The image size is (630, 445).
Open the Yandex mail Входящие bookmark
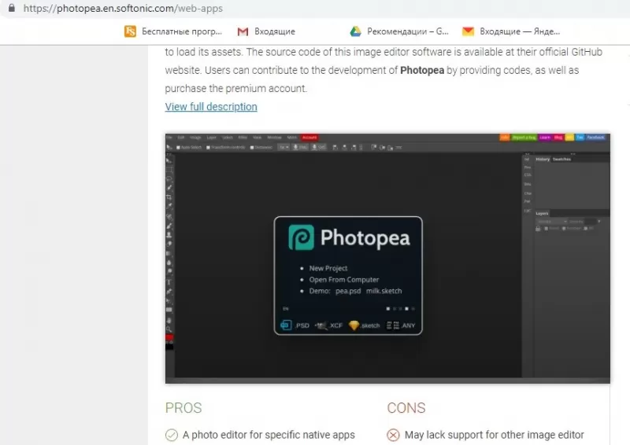click(x=510, y=31)
